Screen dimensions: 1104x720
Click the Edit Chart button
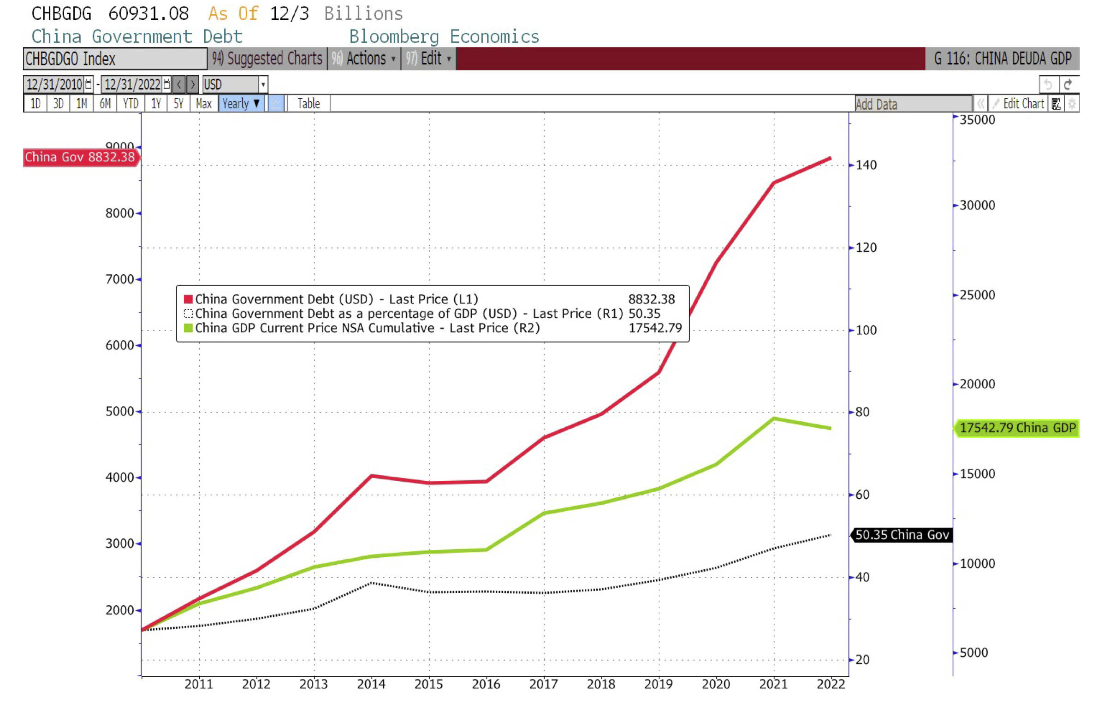pos(1018,103)
